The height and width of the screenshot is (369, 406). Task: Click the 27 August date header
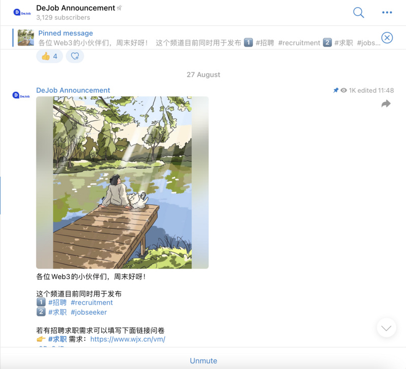pyautogui.click(x=203, y=75)
